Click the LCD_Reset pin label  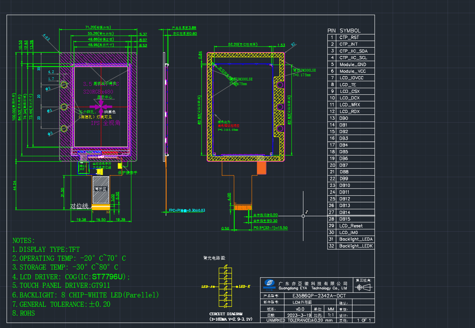351,226
